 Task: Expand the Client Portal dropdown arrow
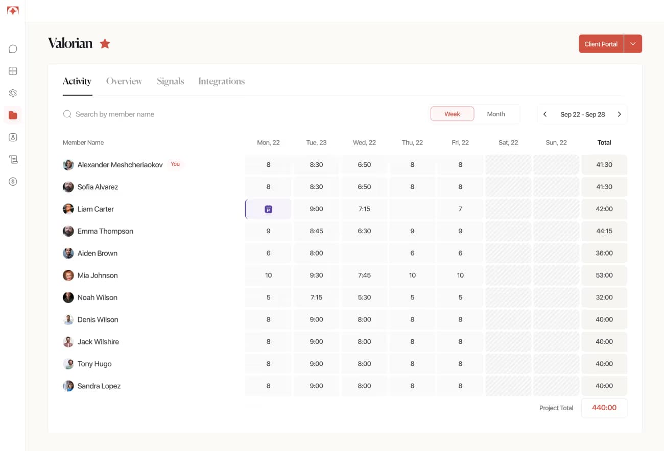tap(633, 44)
